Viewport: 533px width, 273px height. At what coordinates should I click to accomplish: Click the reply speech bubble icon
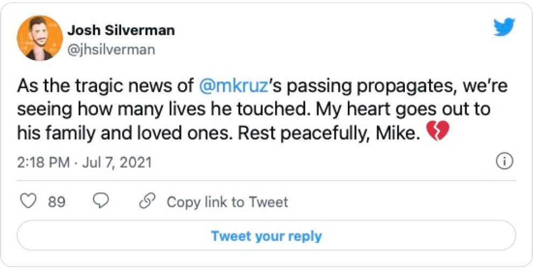(x=101, y=202)
